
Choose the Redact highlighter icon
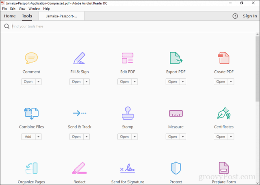pos(80,168)
